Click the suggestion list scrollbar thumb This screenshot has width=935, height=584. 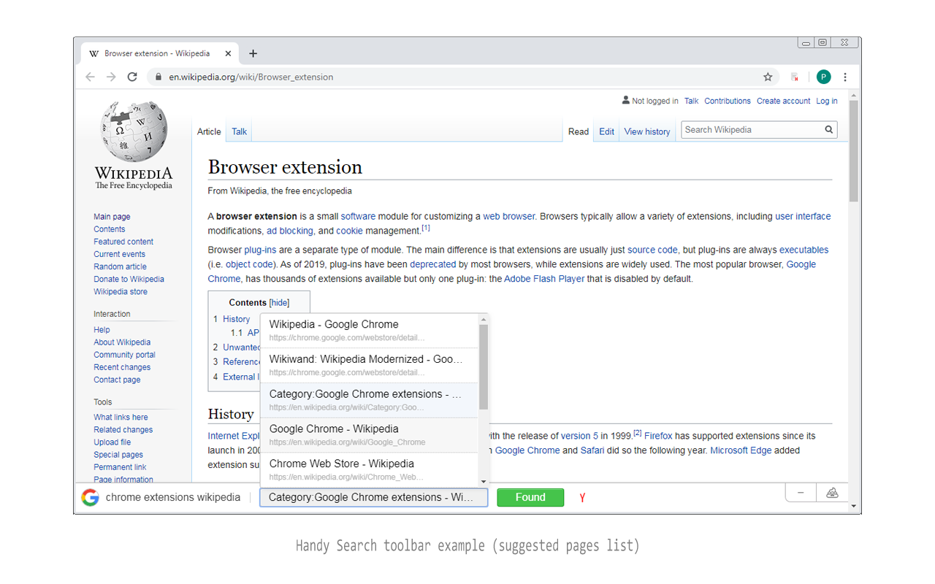point(483,367)
